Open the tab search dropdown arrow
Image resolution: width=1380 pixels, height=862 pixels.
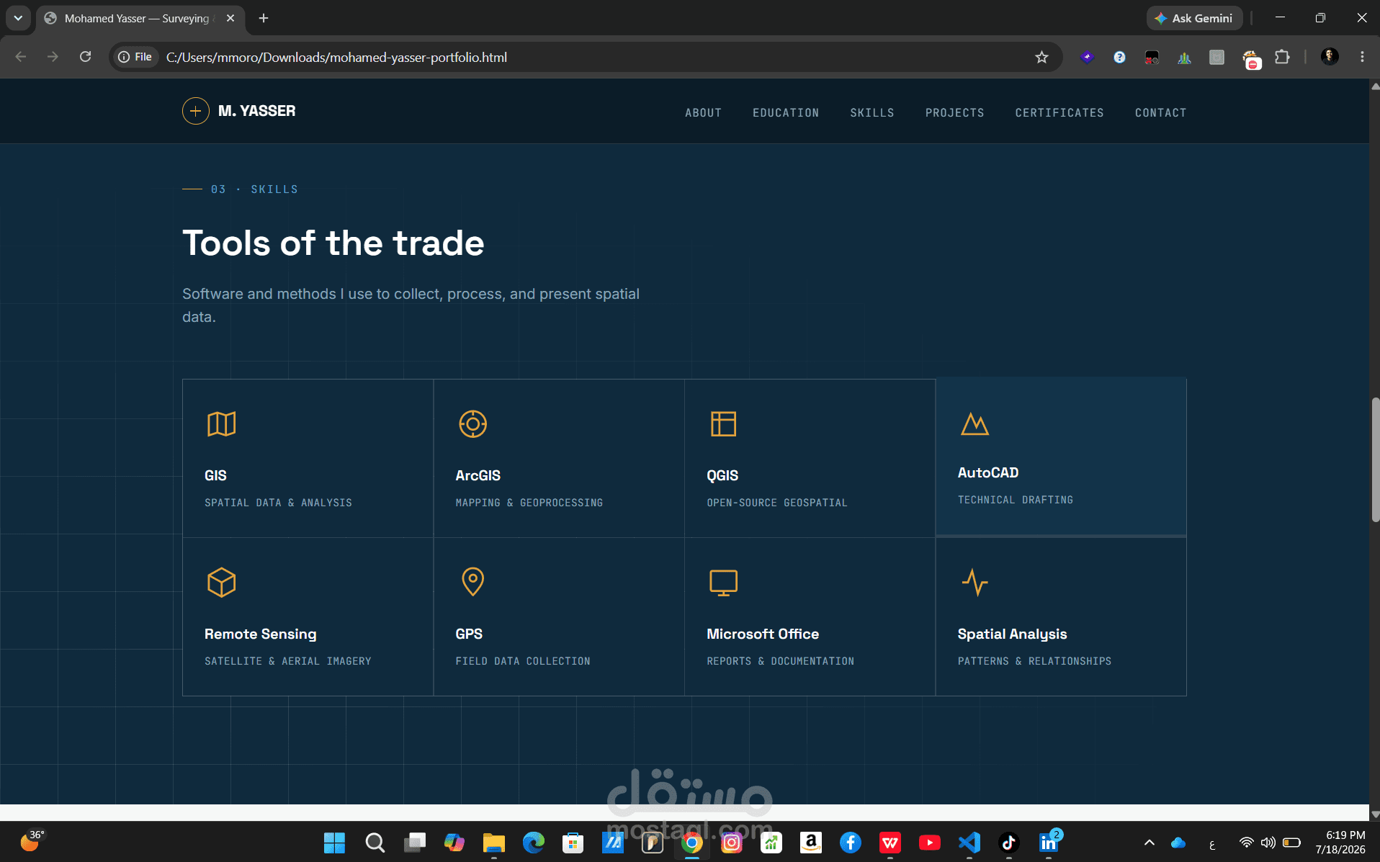click(x=18, y=18)
